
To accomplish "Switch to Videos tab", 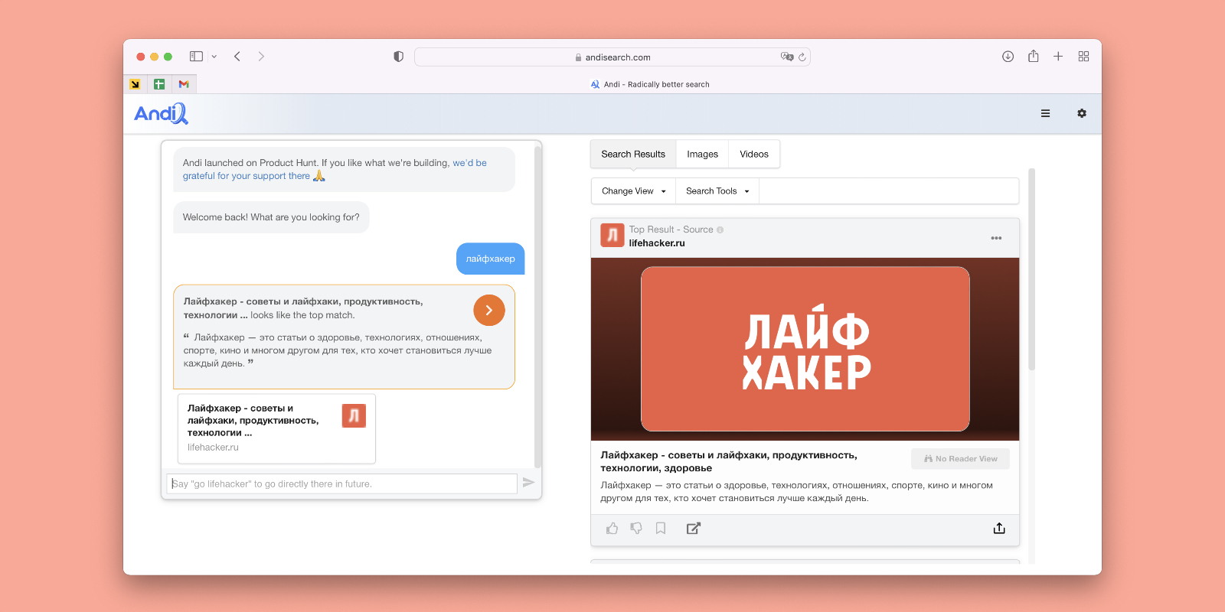I will tap(754, 154).
